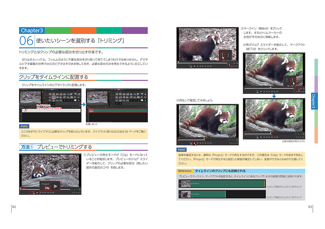Click Play in the step 4 preview
325x229 pixels.
click(195, 143)
